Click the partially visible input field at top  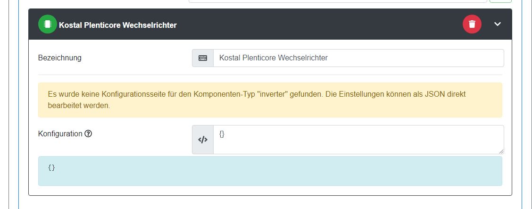click(x=337, y=1)
